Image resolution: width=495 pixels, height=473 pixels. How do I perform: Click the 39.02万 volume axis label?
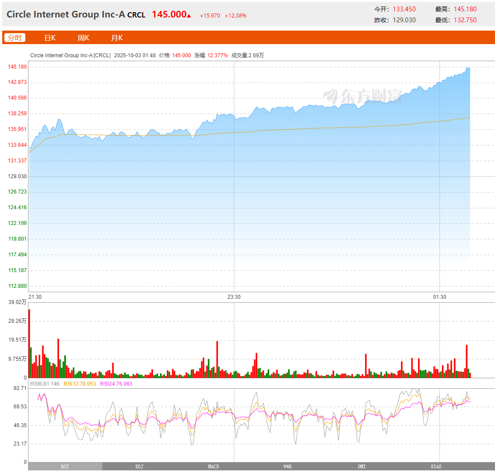coord(17,302)
